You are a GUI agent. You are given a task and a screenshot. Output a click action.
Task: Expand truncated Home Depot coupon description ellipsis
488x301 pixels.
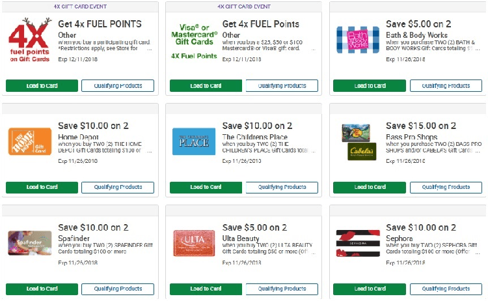(x=150, y=151)
